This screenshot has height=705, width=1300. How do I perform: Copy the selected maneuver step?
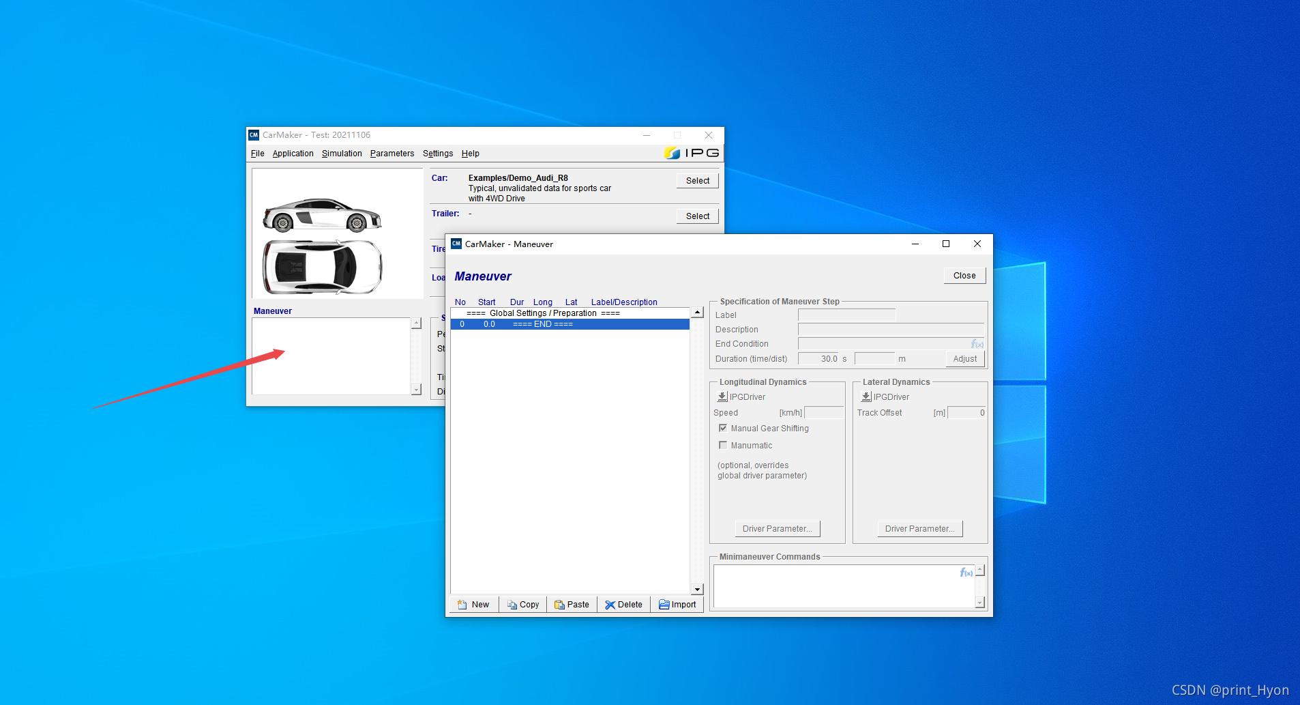(x=523, y=605)
